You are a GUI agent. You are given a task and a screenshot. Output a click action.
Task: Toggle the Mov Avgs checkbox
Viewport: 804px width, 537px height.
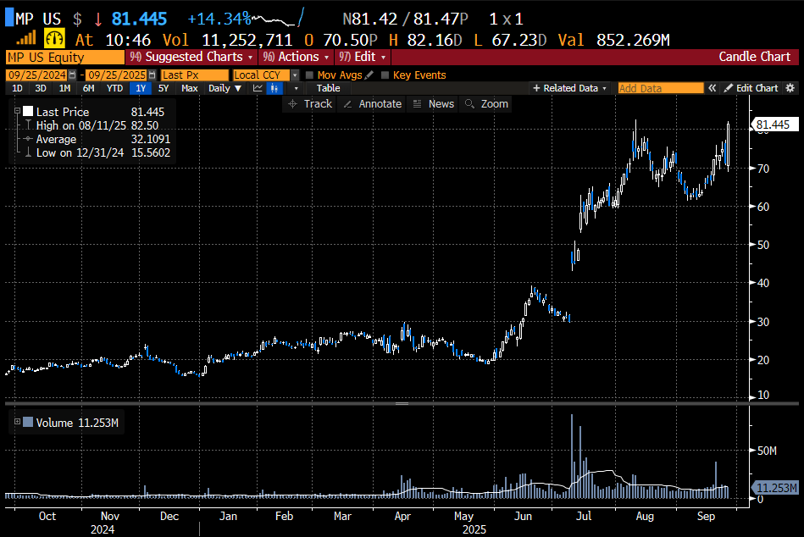pos(309,75)
